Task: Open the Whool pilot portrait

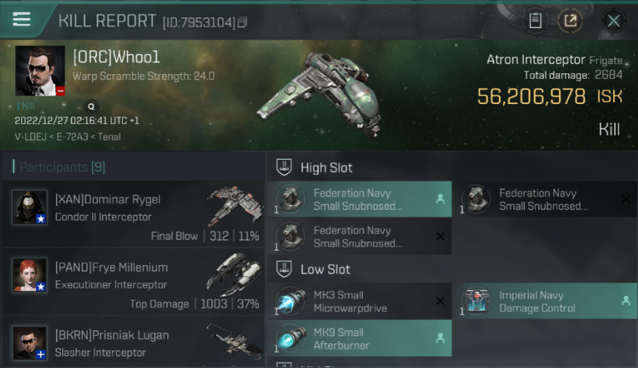Action: pos(40,71)
